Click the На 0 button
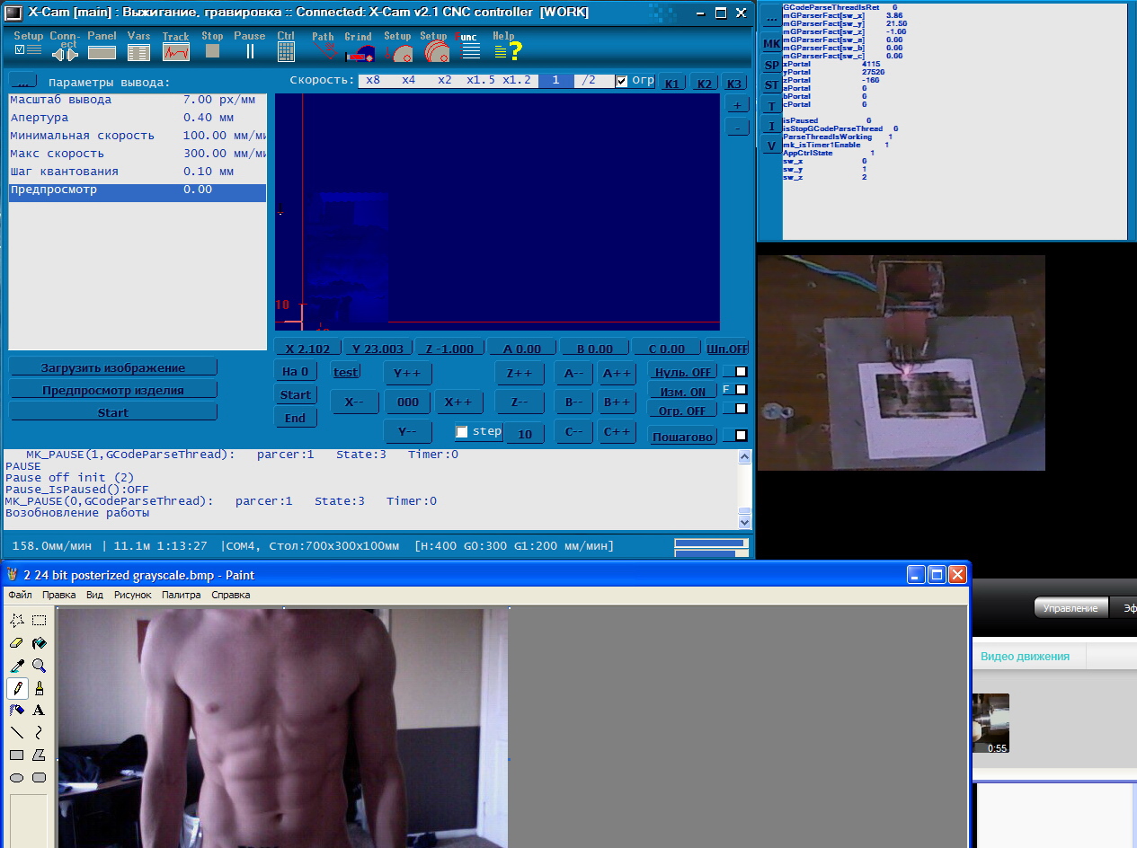The height and width of the screenshot is (848, 1137). 295,372
